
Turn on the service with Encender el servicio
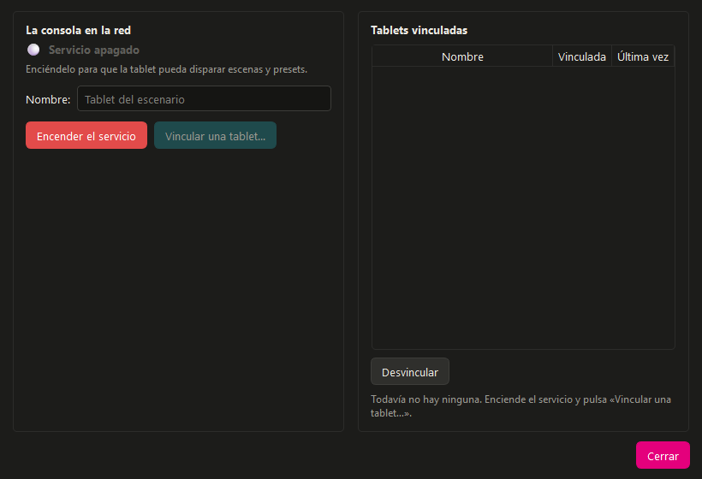click(x=86, y=135)
